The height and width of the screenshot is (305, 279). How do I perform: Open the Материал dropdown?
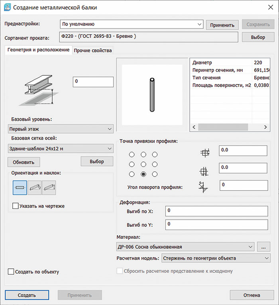pyautogui.click(x=185, y=247)
